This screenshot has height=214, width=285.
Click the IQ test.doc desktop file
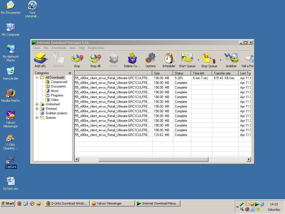tap(11, 183)
